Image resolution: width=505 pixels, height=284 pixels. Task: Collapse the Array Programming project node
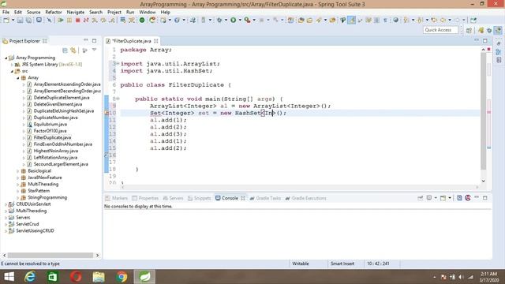(x=6, y=58)
